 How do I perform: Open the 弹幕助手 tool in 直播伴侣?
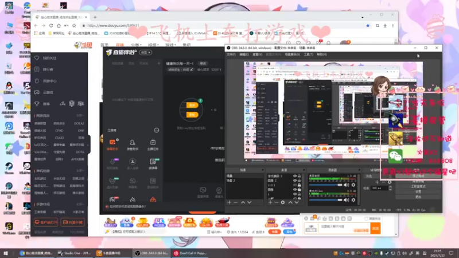coord(112,144)
